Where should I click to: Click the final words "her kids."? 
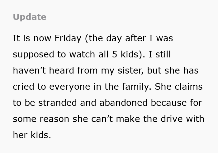click(32, 135)
